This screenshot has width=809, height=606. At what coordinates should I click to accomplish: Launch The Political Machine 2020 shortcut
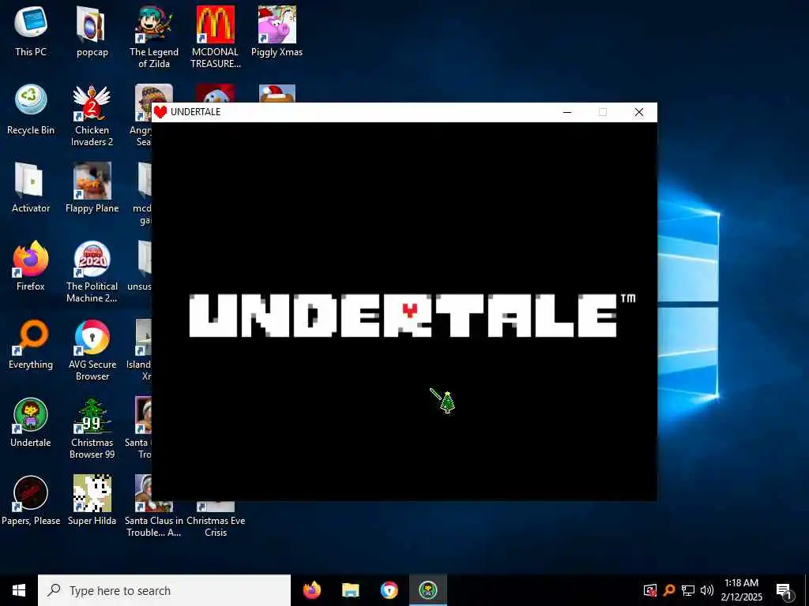pos(92,271)
